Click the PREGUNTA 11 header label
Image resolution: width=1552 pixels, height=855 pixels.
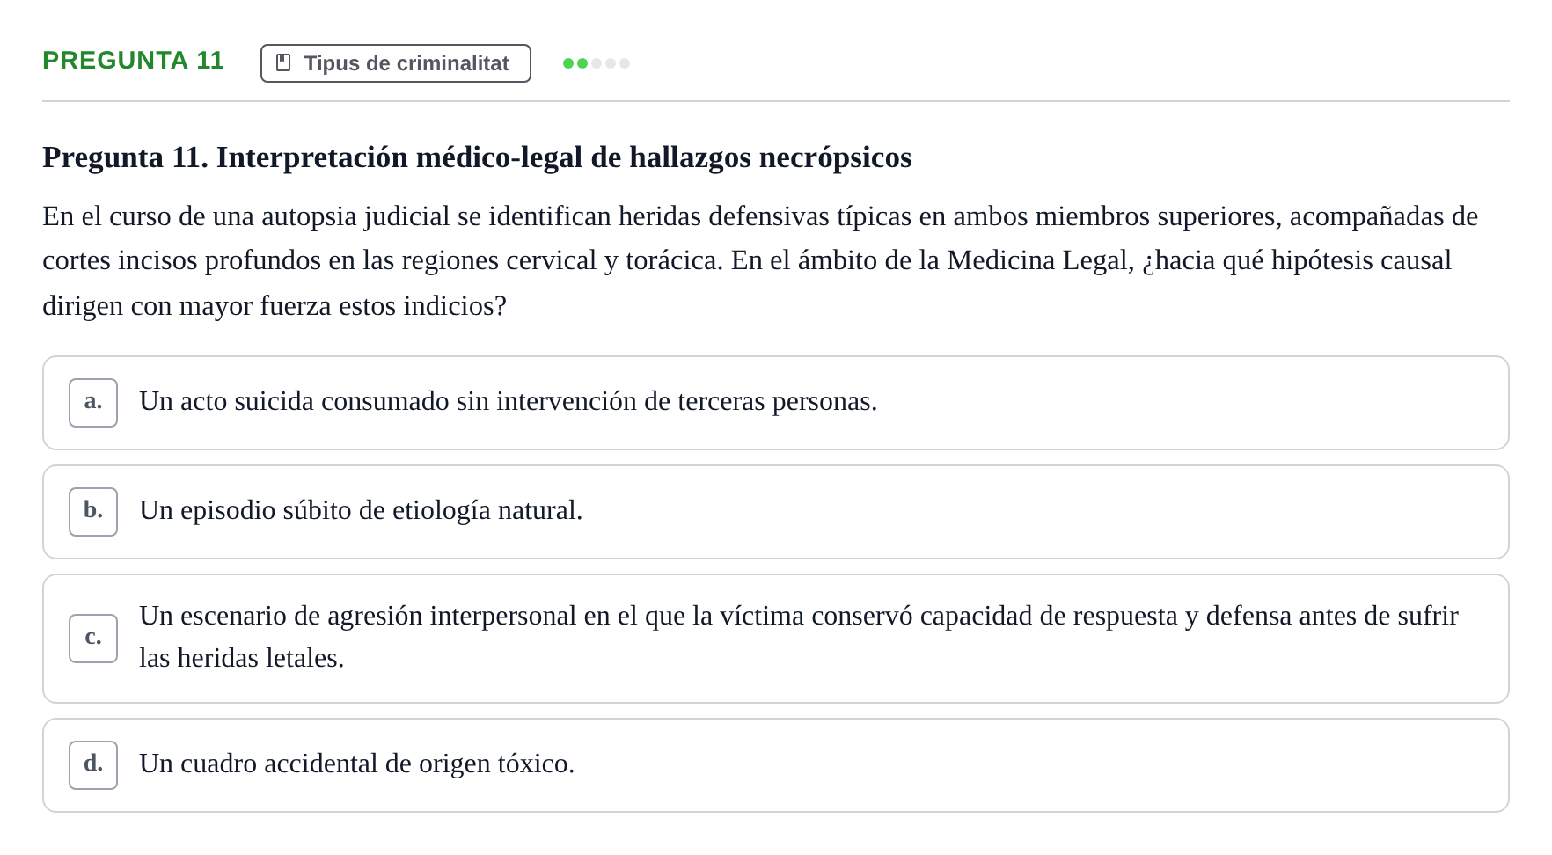(134, 61)
